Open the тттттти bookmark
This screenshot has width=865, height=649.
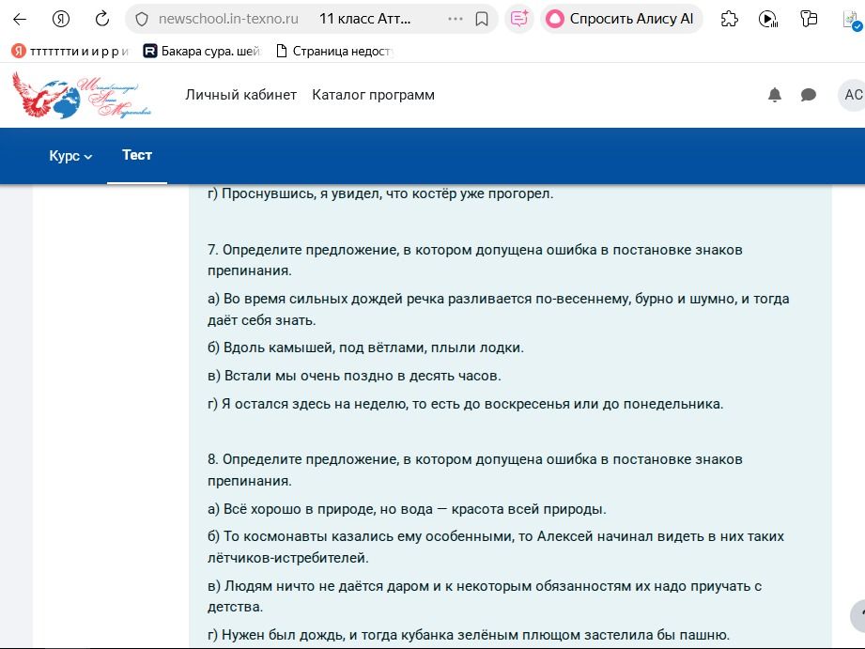[70, 52]
